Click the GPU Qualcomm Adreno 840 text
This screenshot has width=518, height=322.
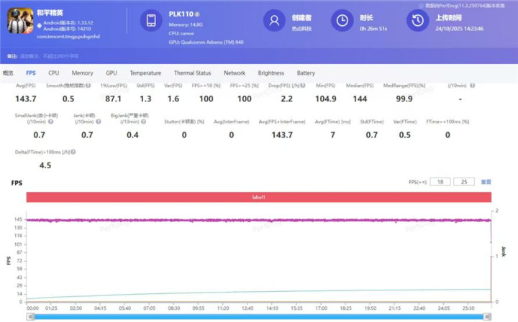click(x=206, y=42)
